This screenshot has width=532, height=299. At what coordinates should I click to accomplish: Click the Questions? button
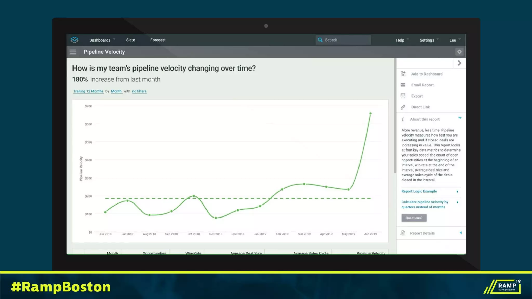point(414,218)
